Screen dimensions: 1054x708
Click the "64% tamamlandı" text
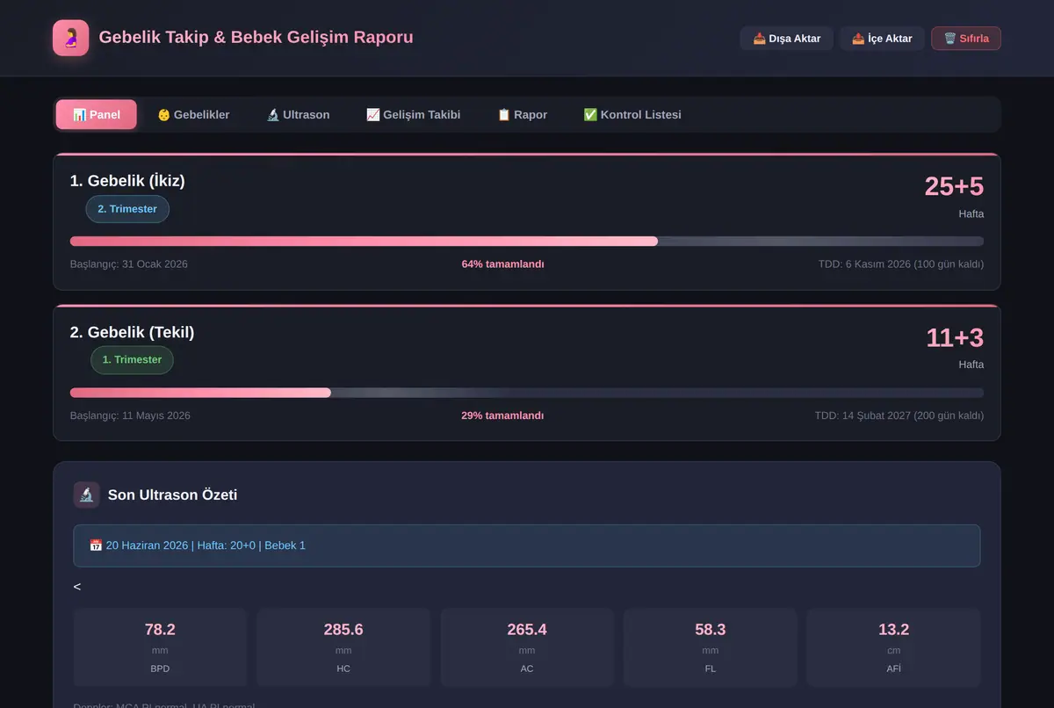tap(502, 264)
